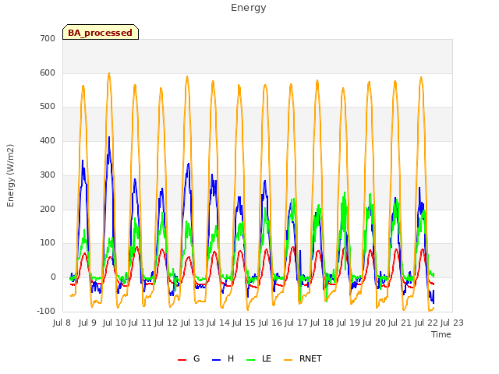Click the Jul 12 x-axis tick label
Image resolution: width=499 pixels, height=374 pixels.
tap(166, 323)
